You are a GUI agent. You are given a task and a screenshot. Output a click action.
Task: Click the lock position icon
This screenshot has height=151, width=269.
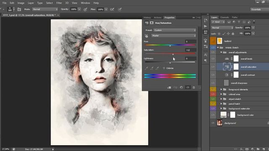pos(228,34)
